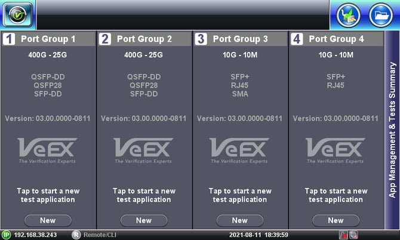
Task: Click the cart checkmark icon in header
Action: pyautogui.click(x=348, y=15)
